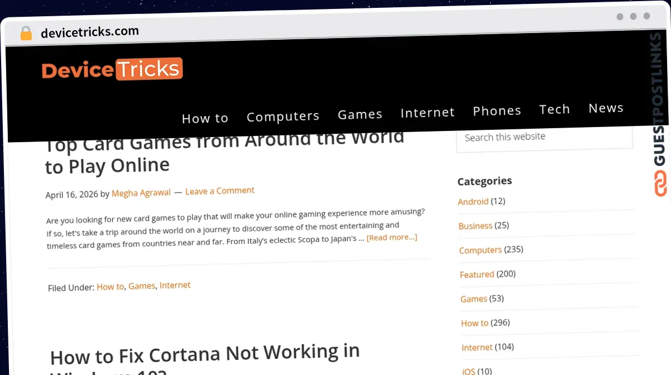Open the Business category
This screenshot has height=375, width=671.
coord(475,226)
